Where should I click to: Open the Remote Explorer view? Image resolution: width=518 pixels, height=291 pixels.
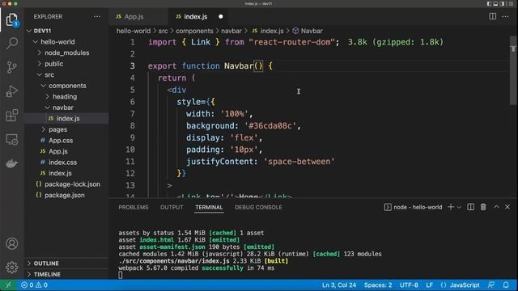point(12,140)
